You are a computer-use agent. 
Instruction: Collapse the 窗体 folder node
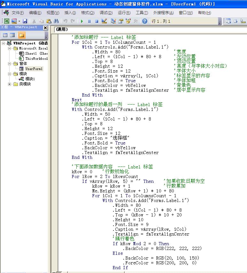(9, 64)
